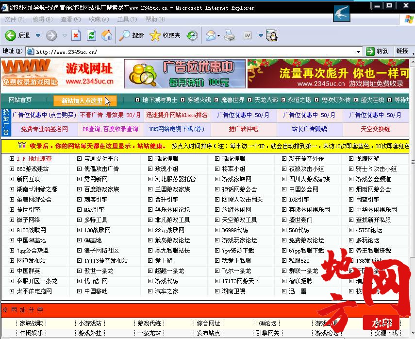Open the 湖南卫视 listing

pos(233,291)
